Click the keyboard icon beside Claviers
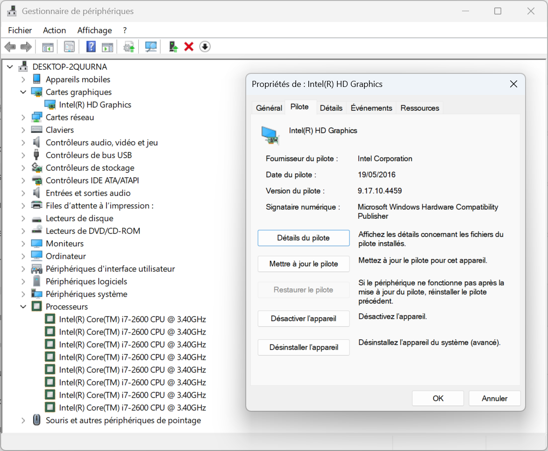 click(x=37, y=130)
